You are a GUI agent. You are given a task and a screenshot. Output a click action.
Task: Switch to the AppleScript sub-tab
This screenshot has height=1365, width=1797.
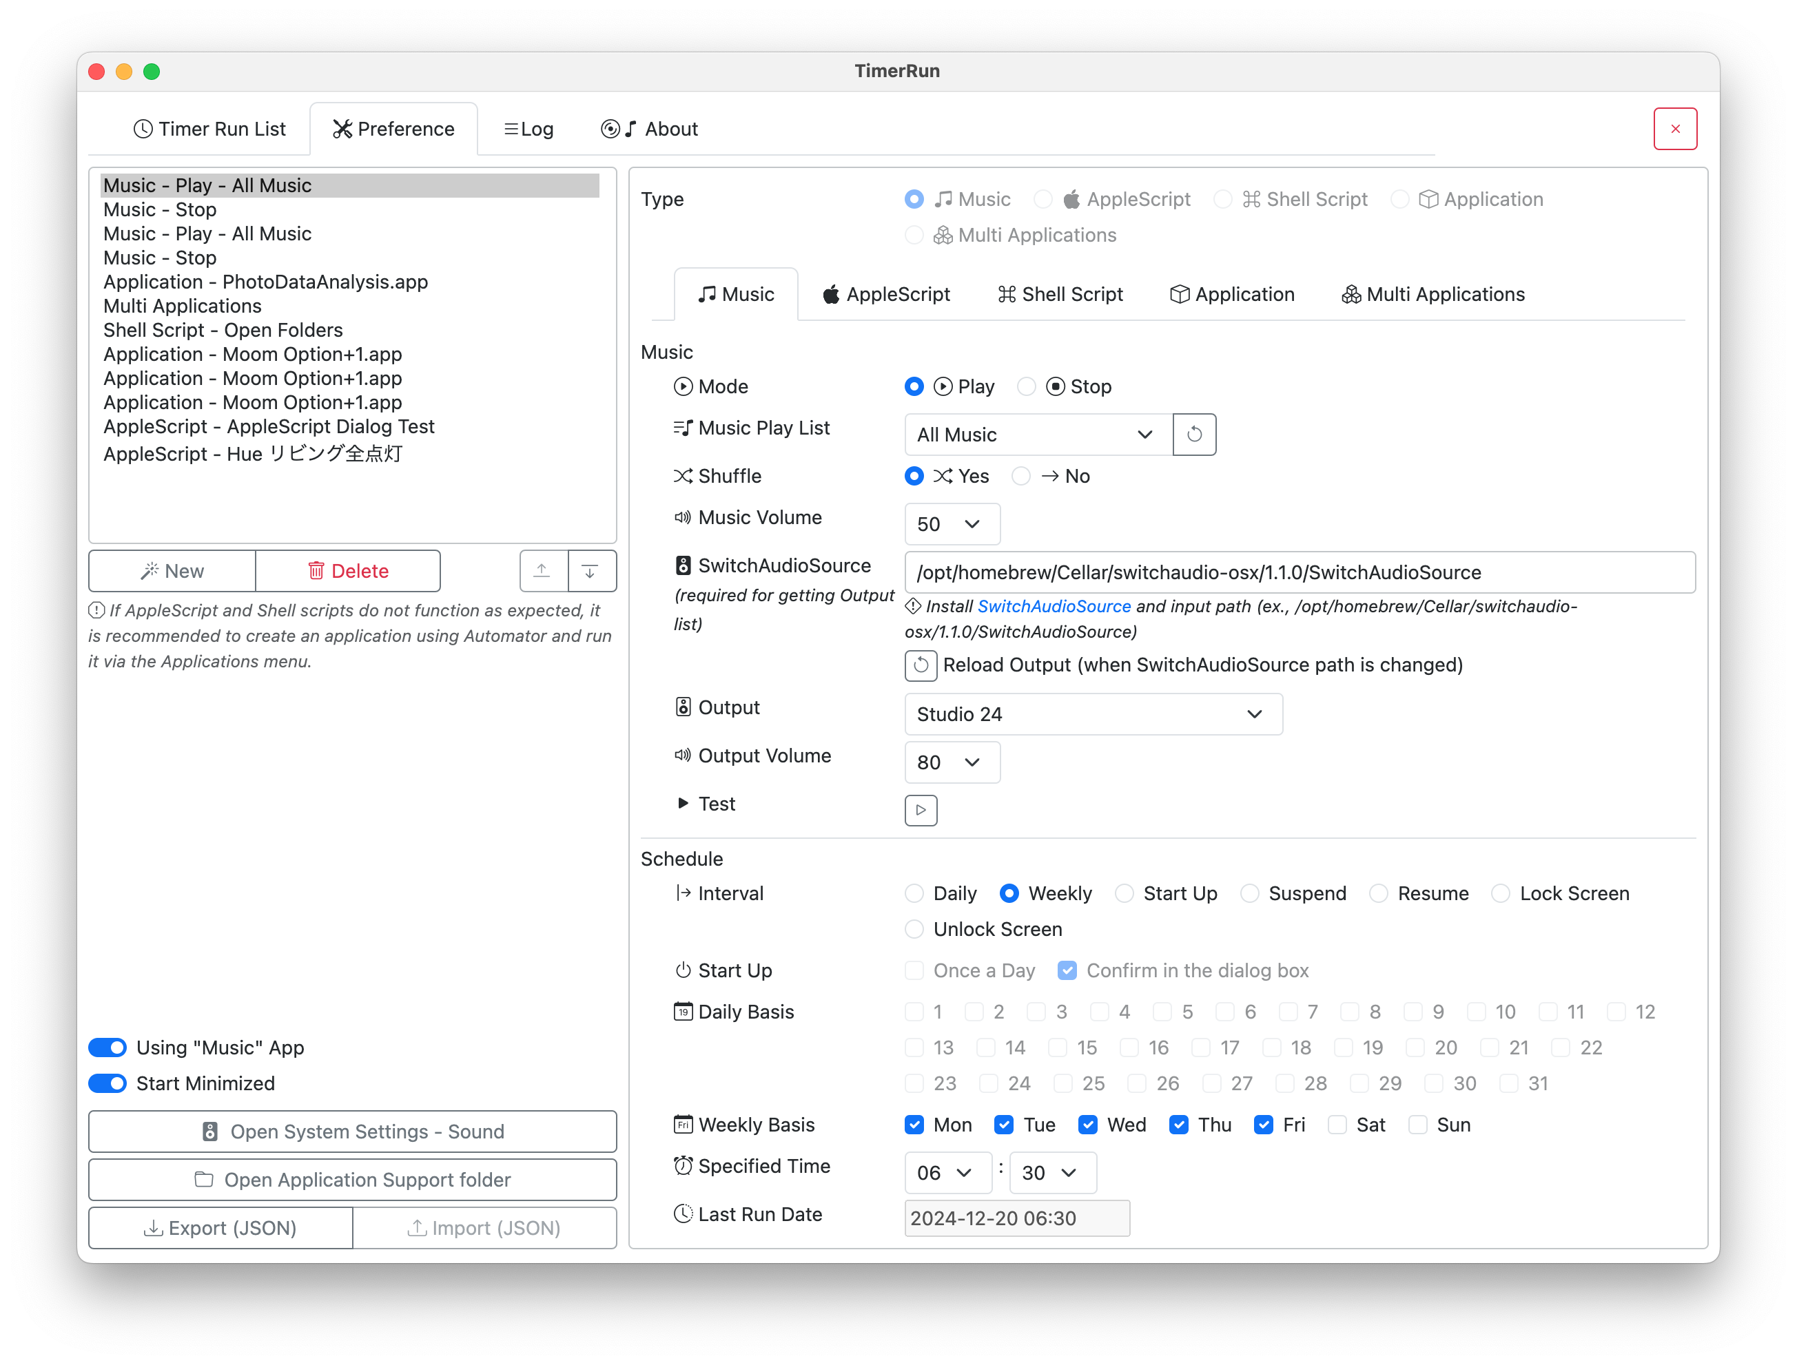[887, 294]
